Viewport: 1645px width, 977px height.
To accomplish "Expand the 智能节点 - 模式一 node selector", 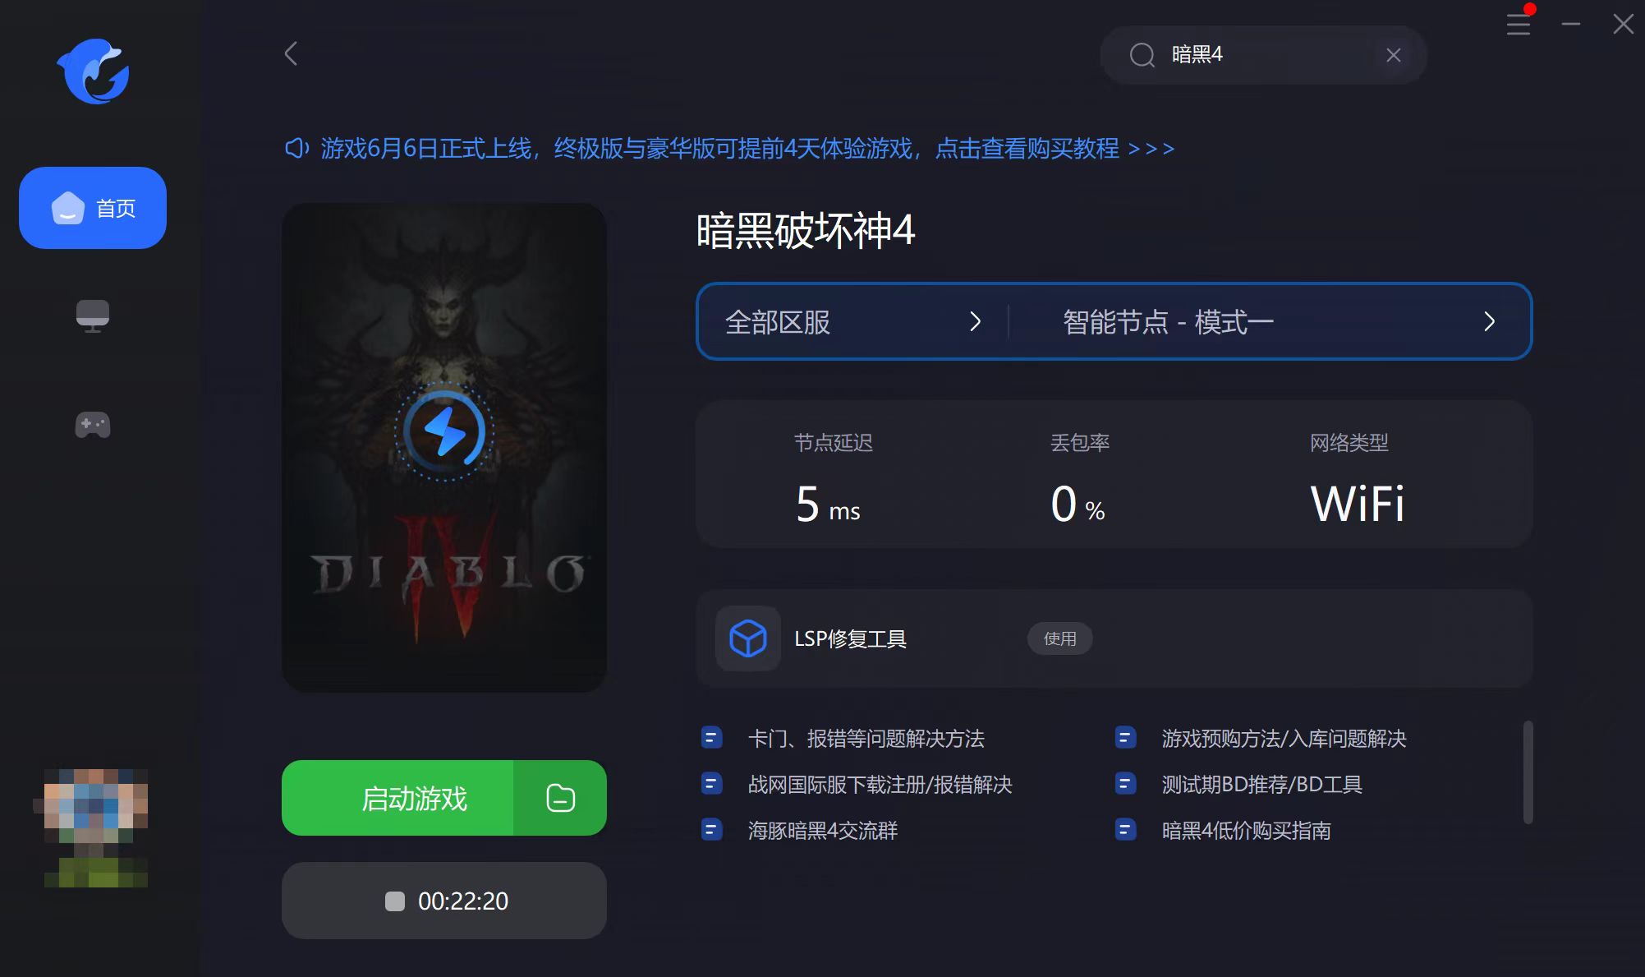I will click(x=1271, y=321).
